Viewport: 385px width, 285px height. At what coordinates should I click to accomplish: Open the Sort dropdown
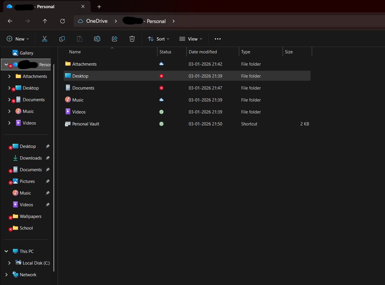tap(158, 39)
